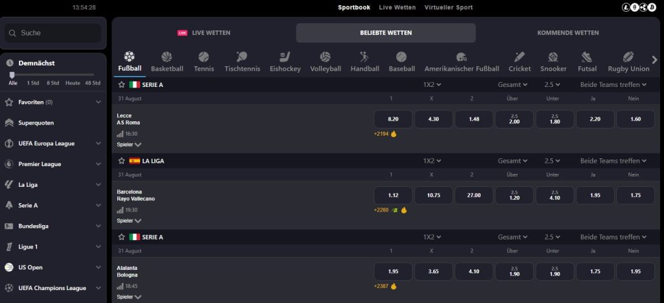The width and height of the screenshot is (664, 303).
Task: Bet on AS Roma win at 1.48
Action: click(474, 119)
